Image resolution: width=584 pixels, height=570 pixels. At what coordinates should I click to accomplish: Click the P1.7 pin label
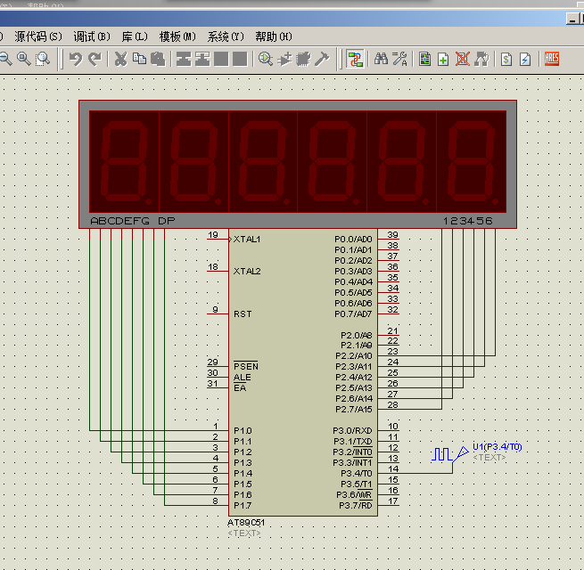click(x=243, y=505)
